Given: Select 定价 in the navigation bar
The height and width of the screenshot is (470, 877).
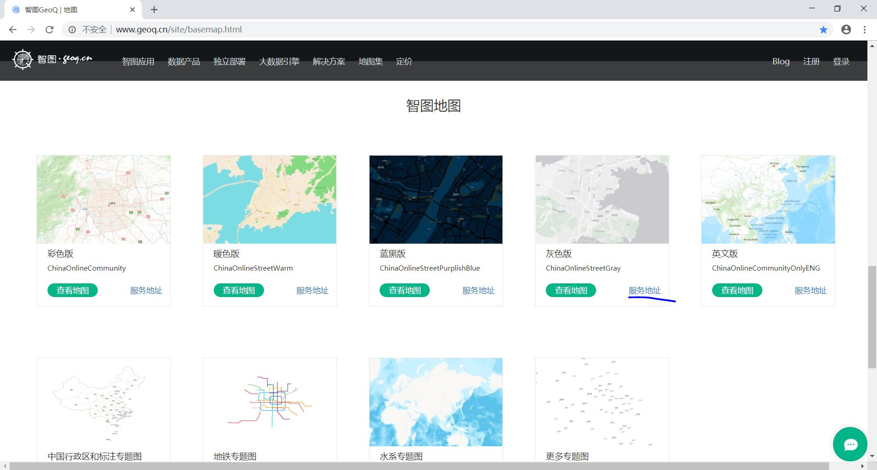Looking at the screenshot, I should click(403, 61).
